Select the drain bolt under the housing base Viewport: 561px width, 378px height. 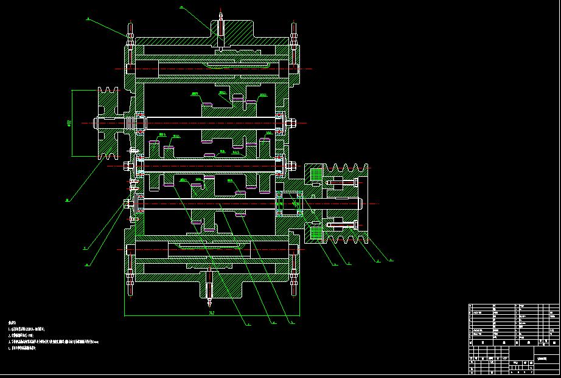[x=210, y=287]
